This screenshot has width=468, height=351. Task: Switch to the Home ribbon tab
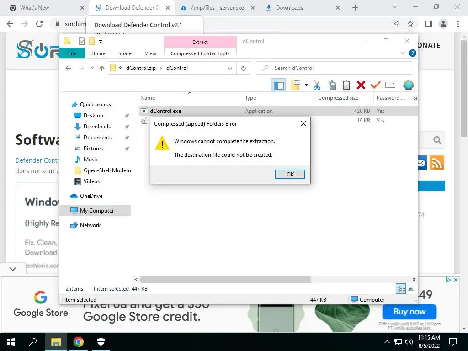(98, 53)
